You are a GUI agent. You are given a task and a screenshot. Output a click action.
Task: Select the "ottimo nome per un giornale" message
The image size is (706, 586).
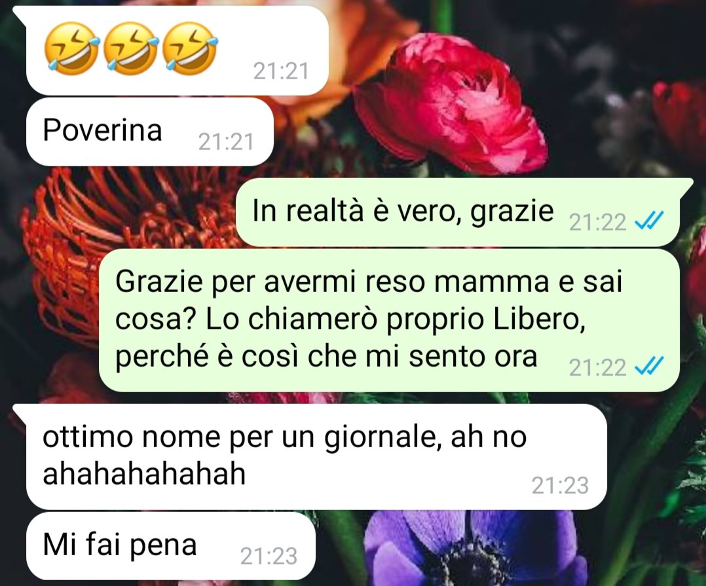pyautogui.click(x=316, y=456)
